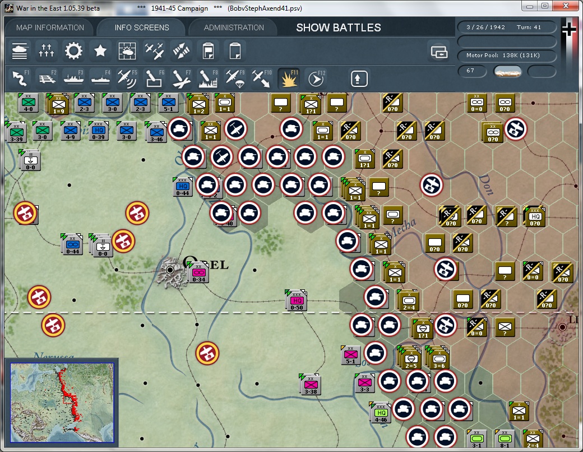Open the air doctrine planes icon
This screenshot has height=452, width=583.
tap(154, 50)
